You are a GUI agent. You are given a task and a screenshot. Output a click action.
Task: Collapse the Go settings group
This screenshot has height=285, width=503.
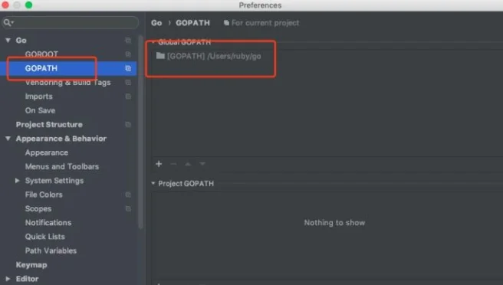pyautogui.click(x=8, y=41)
